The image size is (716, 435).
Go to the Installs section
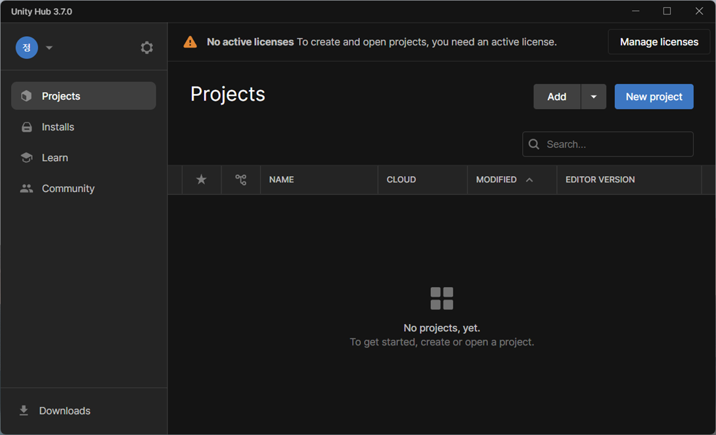coord(83,127)
